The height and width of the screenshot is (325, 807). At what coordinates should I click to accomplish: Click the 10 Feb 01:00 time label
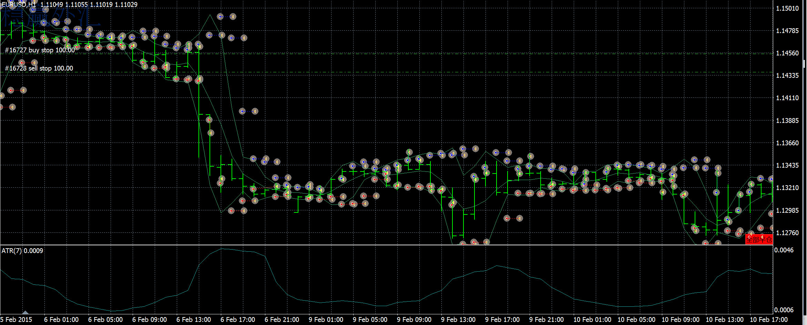tap(592, 319)
